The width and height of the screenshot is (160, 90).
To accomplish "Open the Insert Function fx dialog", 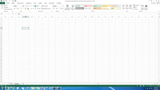I will pyautogui.click(x=19, y=14).
